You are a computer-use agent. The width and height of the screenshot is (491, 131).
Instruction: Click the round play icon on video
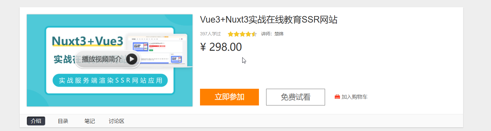pos(132,59)
